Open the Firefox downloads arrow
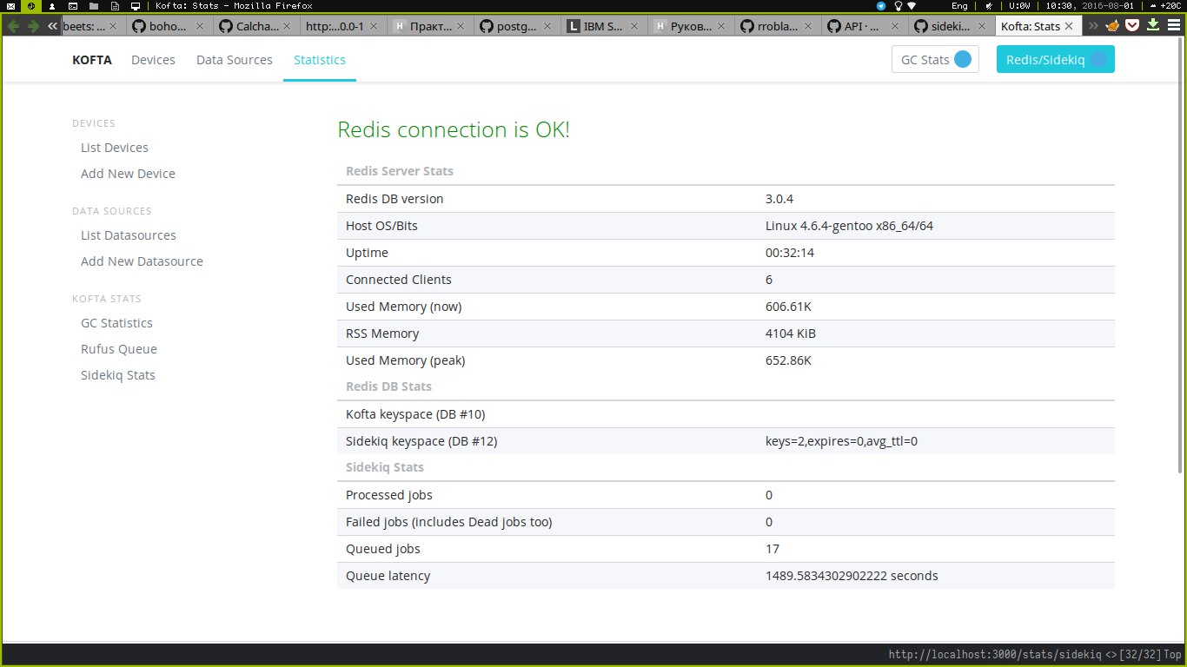This screenshot has height=667, width=1187. pos(1153,26)
